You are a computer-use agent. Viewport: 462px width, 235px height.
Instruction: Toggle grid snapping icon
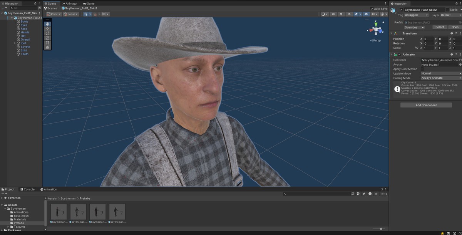[96, 14]
